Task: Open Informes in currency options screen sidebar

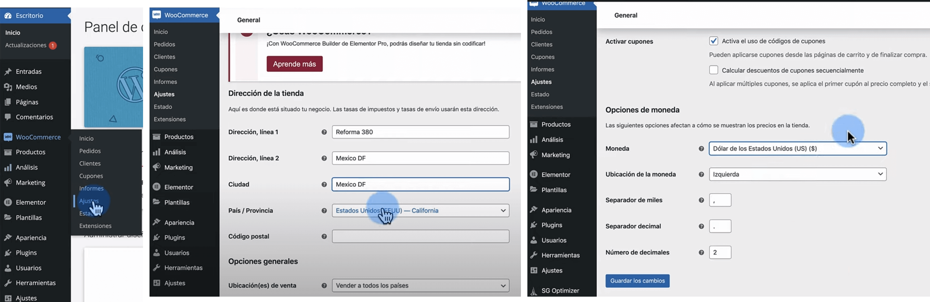Action: click(542, 69)
